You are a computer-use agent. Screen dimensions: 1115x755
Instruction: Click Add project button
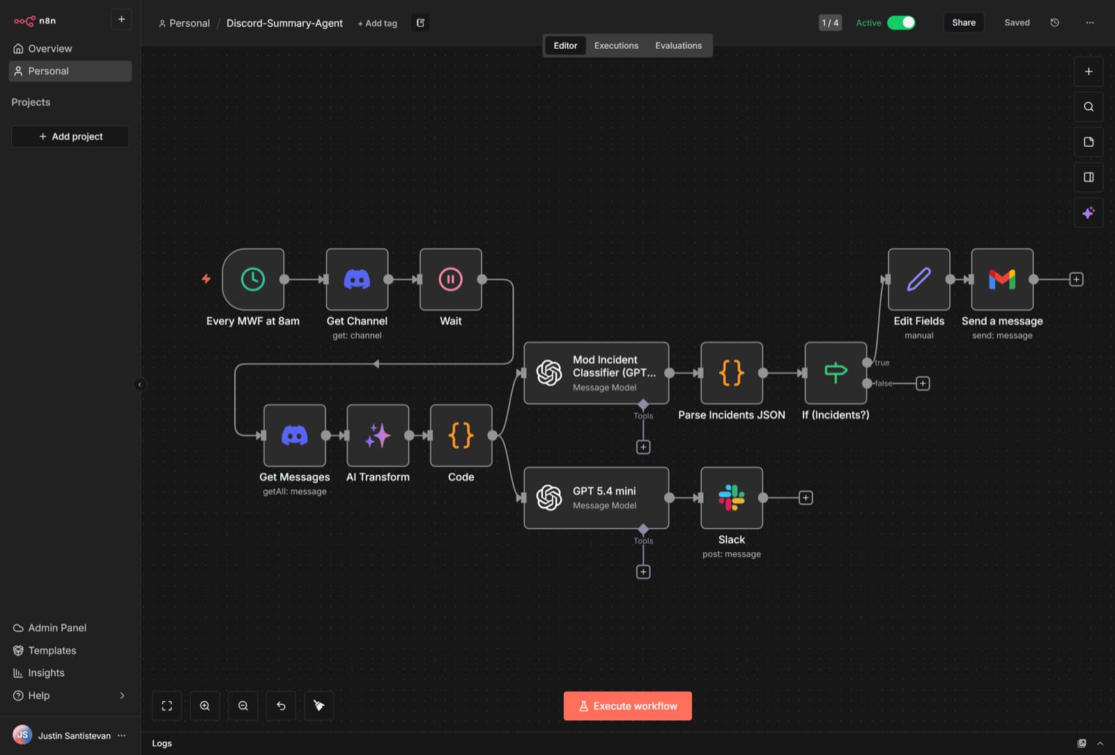(70, 137)
